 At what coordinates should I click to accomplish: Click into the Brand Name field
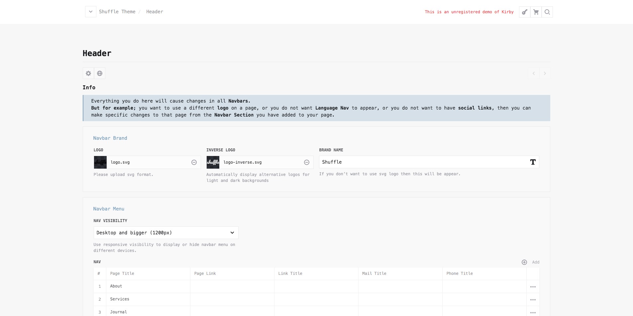click(422, 162)
